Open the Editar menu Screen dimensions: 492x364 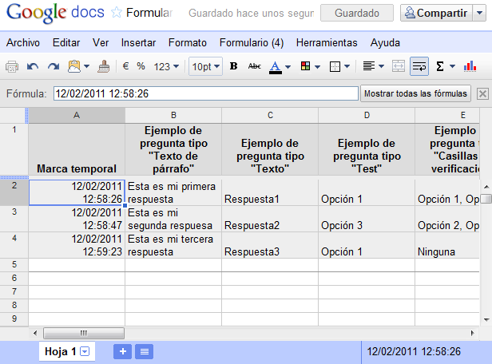[x=66, y=42]
